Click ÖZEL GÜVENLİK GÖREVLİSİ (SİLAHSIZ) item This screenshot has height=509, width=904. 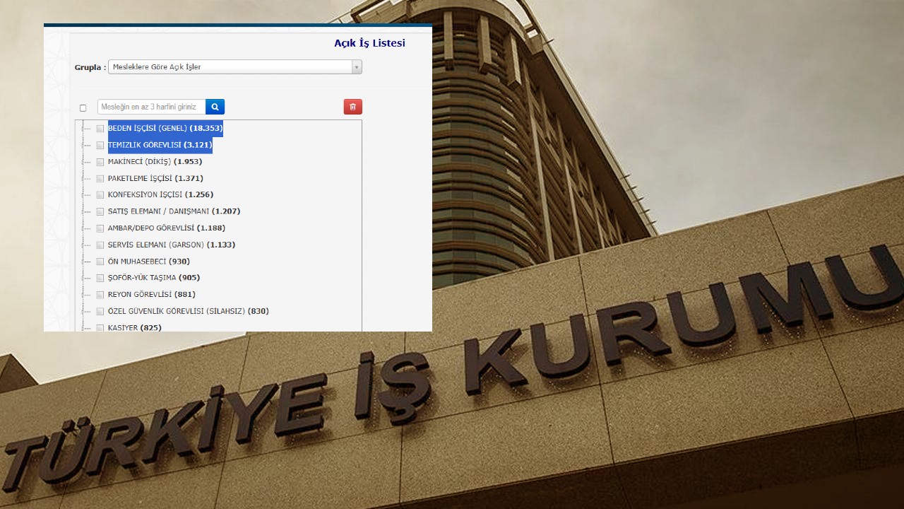[x=188, y=311]
